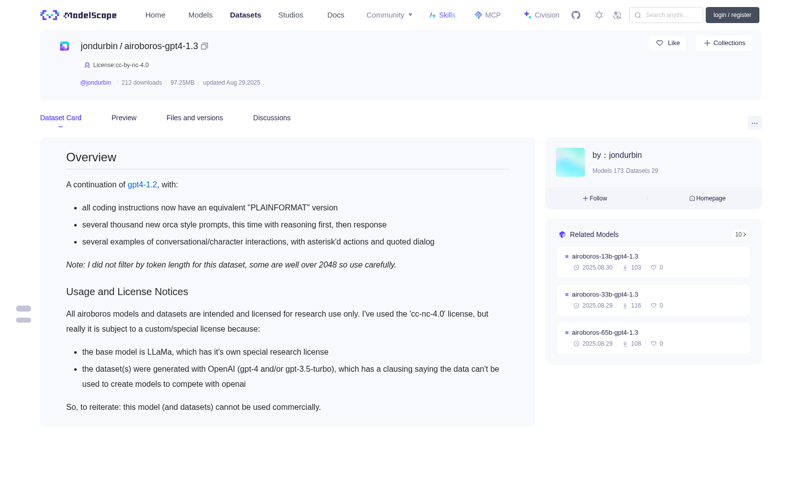Open the gpt4-1.2 link
The image size is (802, 501).
click(x=142, y=185)
